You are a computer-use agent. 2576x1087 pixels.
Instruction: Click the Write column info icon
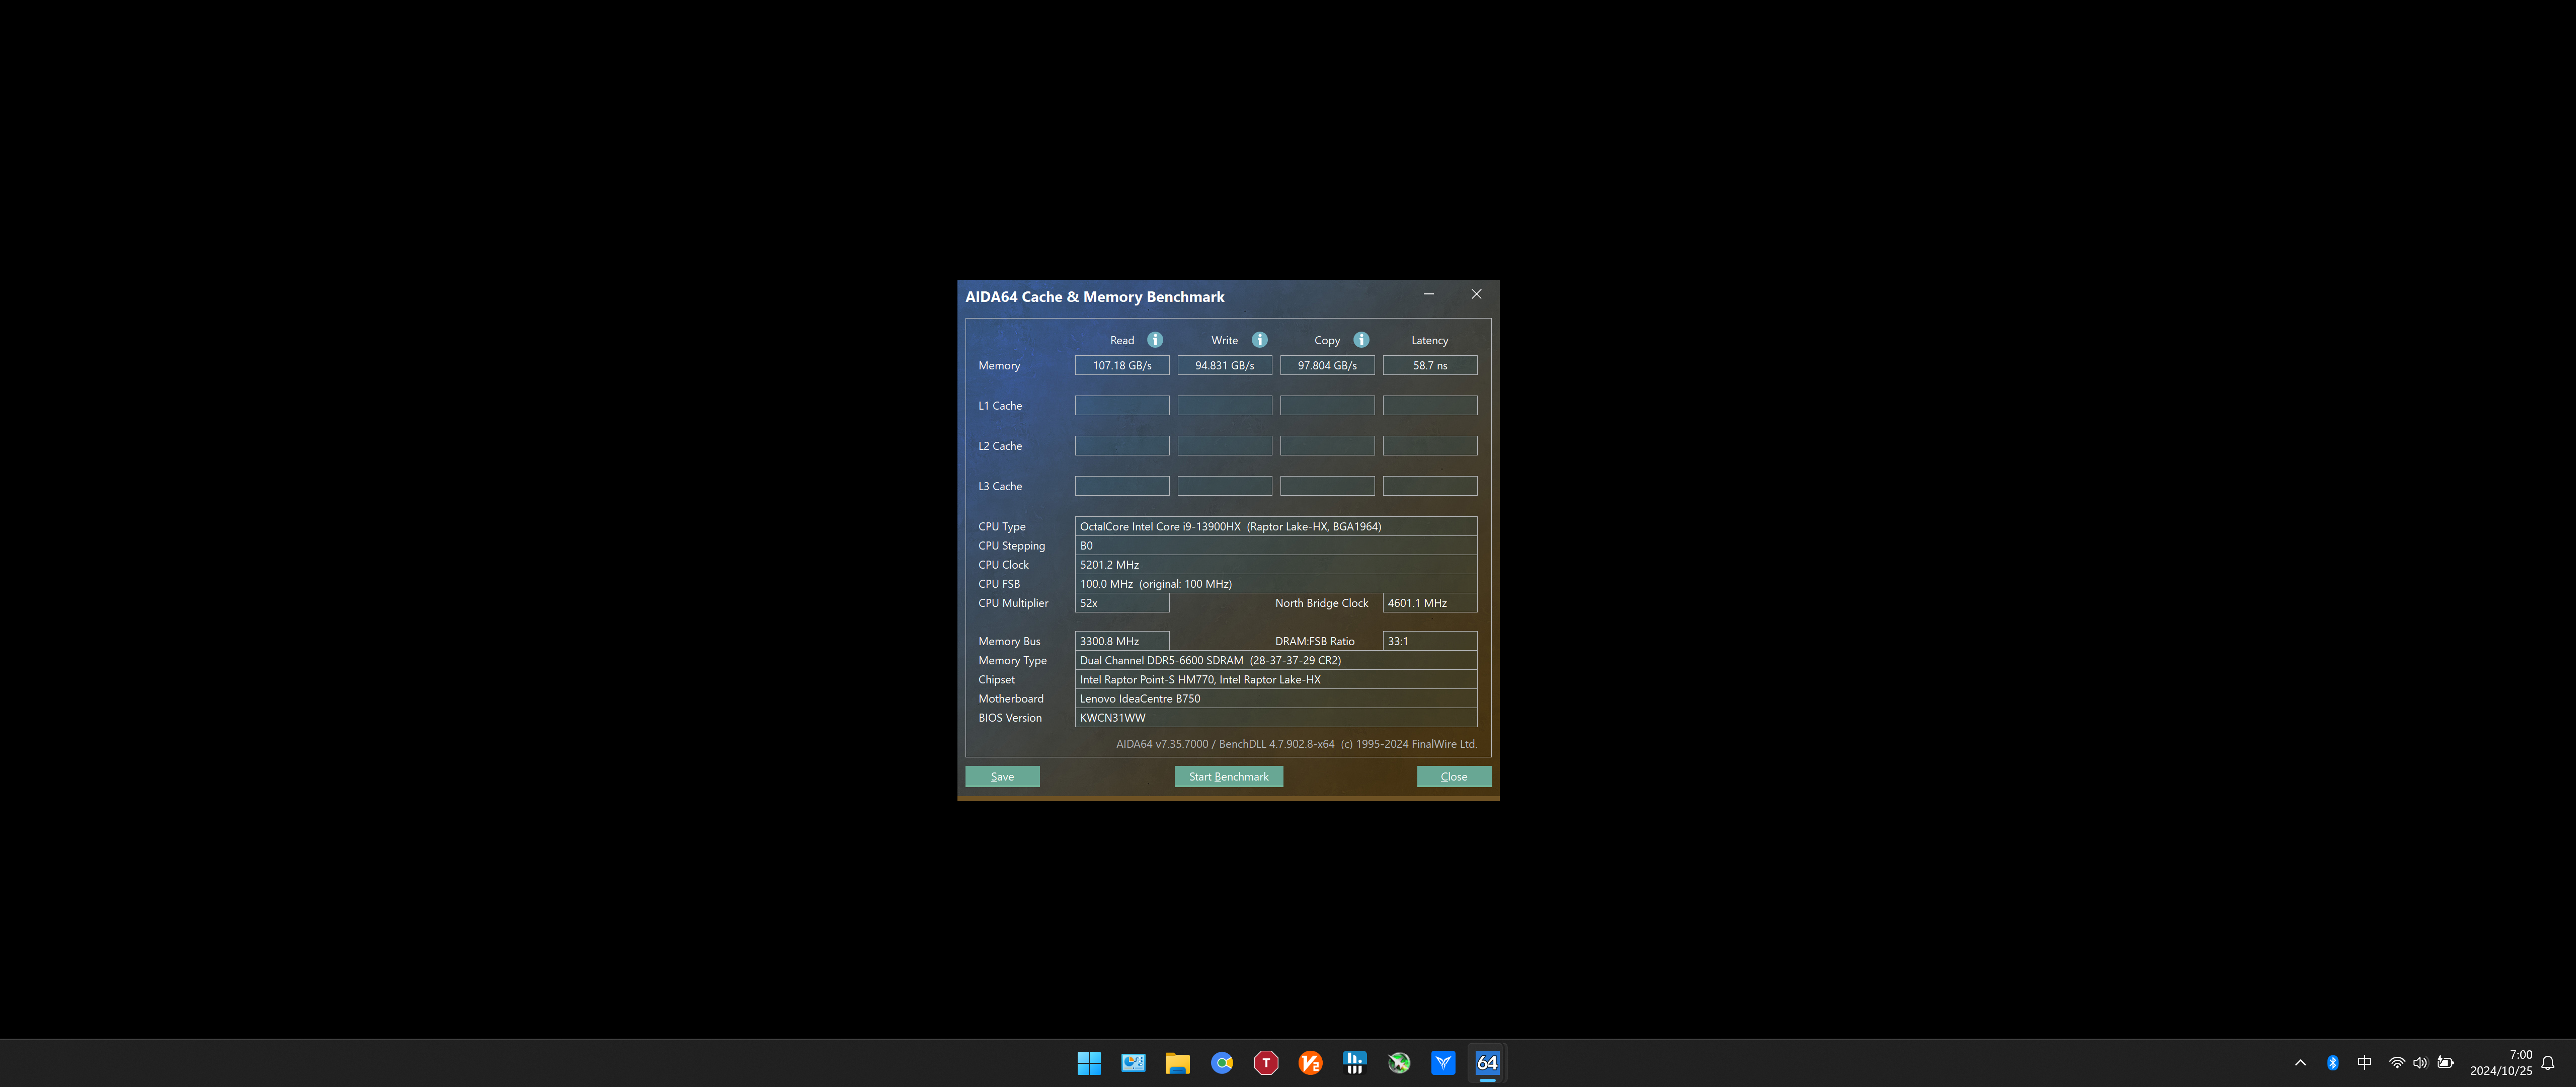point(1260,340)
